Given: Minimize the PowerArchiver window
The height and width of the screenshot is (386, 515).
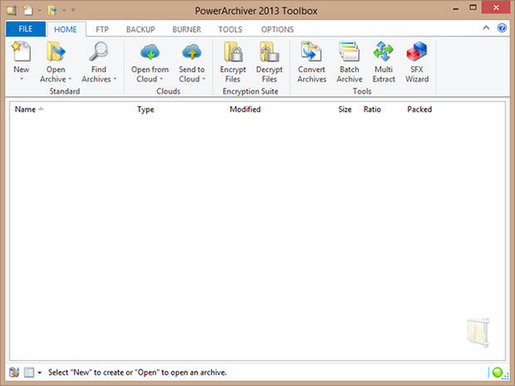Looking at the screenshot, I should (x=456, y=9).
